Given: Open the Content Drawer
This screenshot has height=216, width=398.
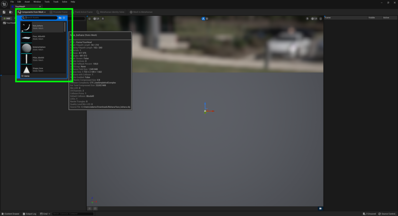Looking at the screenshot, I should tap(10, 214).
